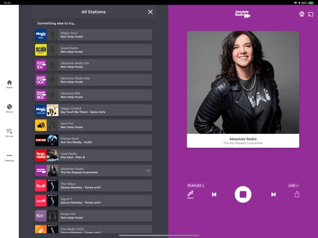Skip to previous track
The image size is (318, 238).
tap(214, 195)
